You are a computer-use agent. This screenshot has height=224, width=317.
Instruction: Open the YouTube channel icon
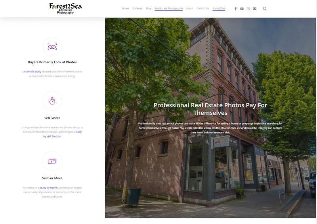pyautogui.click(x=242, y=9)
